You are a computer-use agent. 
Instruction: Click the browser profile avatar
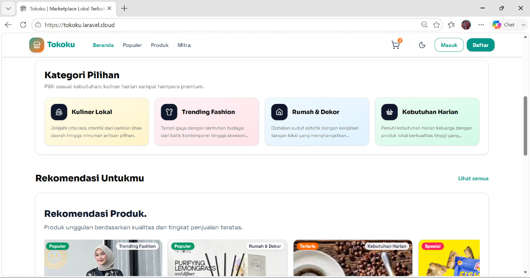coord(466,25)
